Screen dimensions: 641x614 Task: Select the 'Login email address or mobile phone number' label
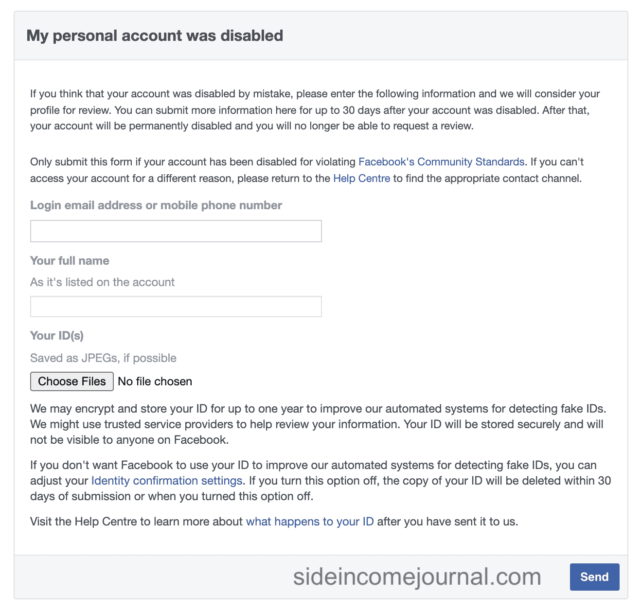tap(156, 205)
